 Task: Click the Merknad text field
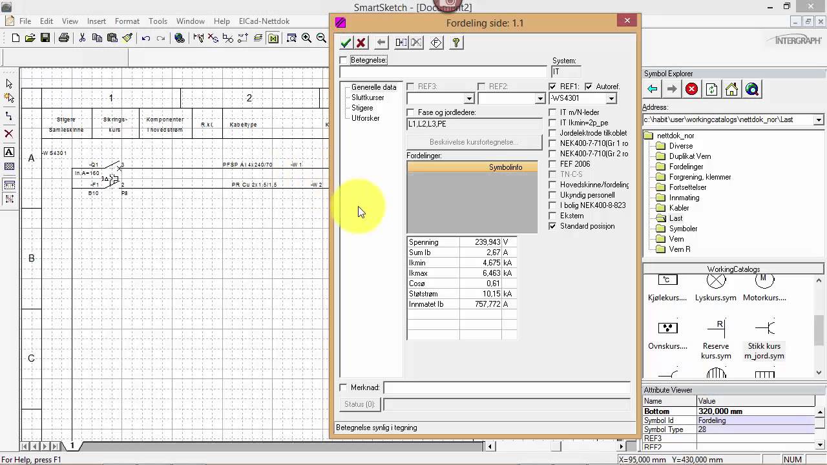tap(507, 387)
